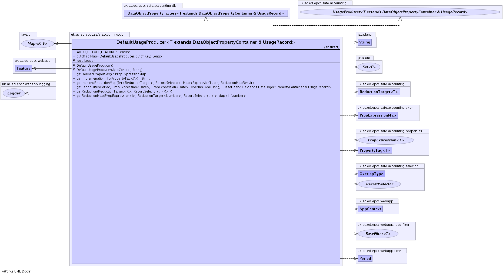Select the Set<E> interface ellipse
The height and width of the screenshot is (276, 503).
coord(369,67)
